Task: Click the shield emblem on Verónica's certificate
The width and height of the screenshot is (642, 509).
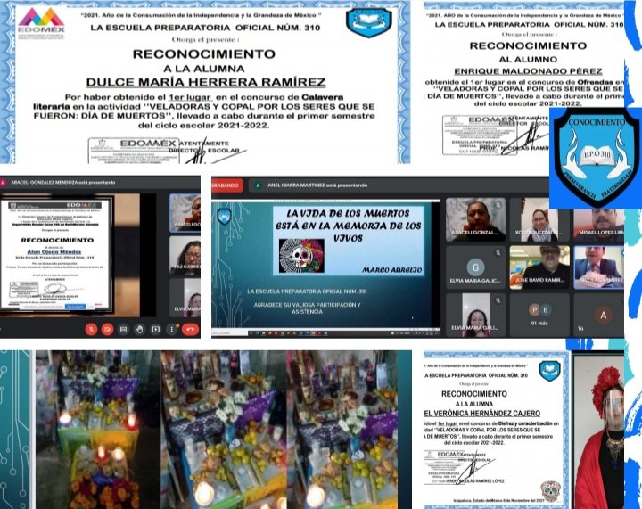Action: point(549,371)
